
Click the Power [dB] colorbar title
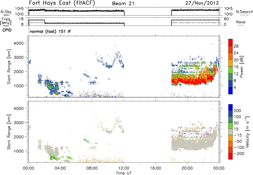[x=241, y=67]
